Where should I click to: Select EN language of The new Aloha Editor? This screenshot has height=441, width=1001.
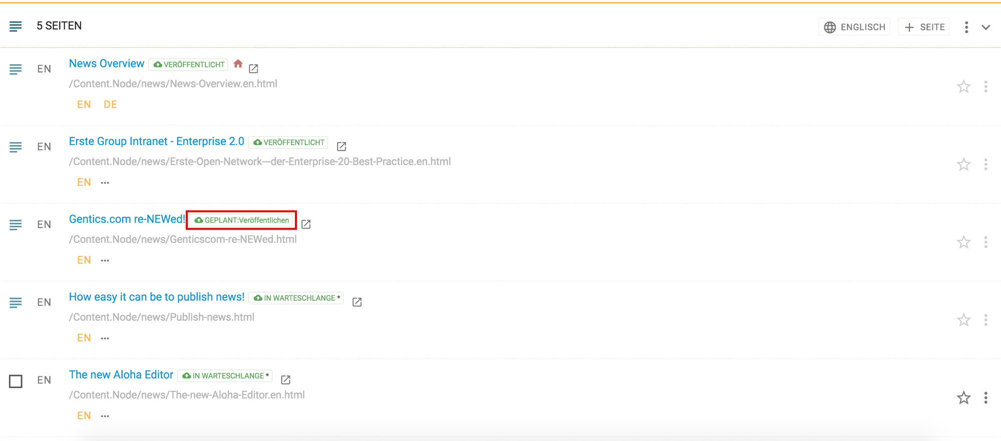84,415
